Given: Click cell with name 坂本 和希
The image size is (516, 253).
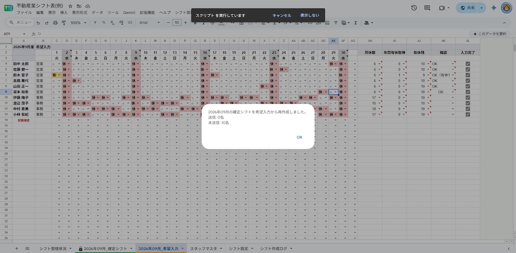Looking at the screenshot, I should click(x=23, y=92).
